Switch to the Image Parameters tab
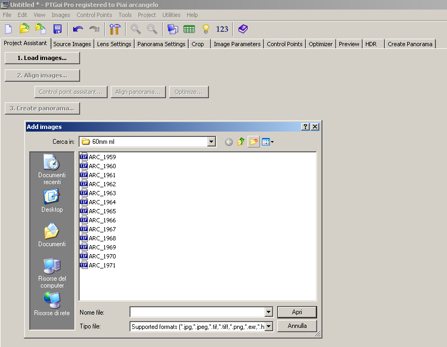This screenshot has width=447, height=347. coord(237,44)
